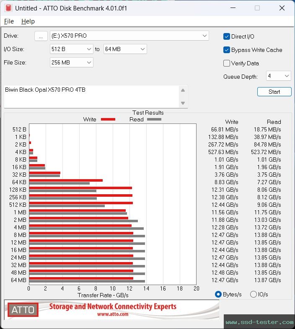
Task: Click the ATTO Disk Benchmark title bar icon
Action: tap(8, 8)
